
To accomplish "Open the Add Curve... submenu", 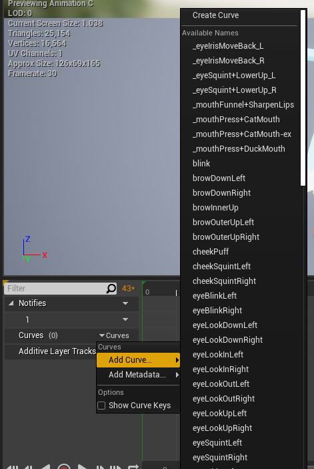I will tap(138, 360).
